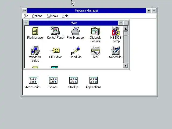Click the Main window scrollbar thumb

tap(126, 34)
